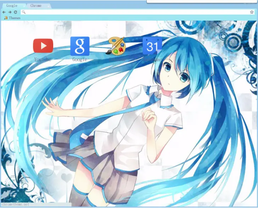Launch the Google search app icon
Viewport: 258px width, 208px height.
(80, 46)
